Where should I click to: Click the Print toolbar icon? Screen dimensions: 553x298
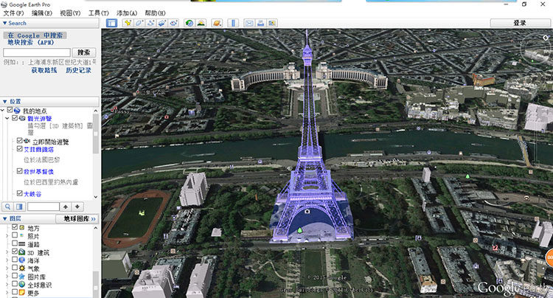[260, 24]
